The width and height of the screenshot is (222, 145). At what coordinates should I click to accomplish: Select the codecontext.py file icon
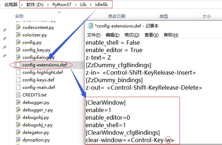(19, 27)
